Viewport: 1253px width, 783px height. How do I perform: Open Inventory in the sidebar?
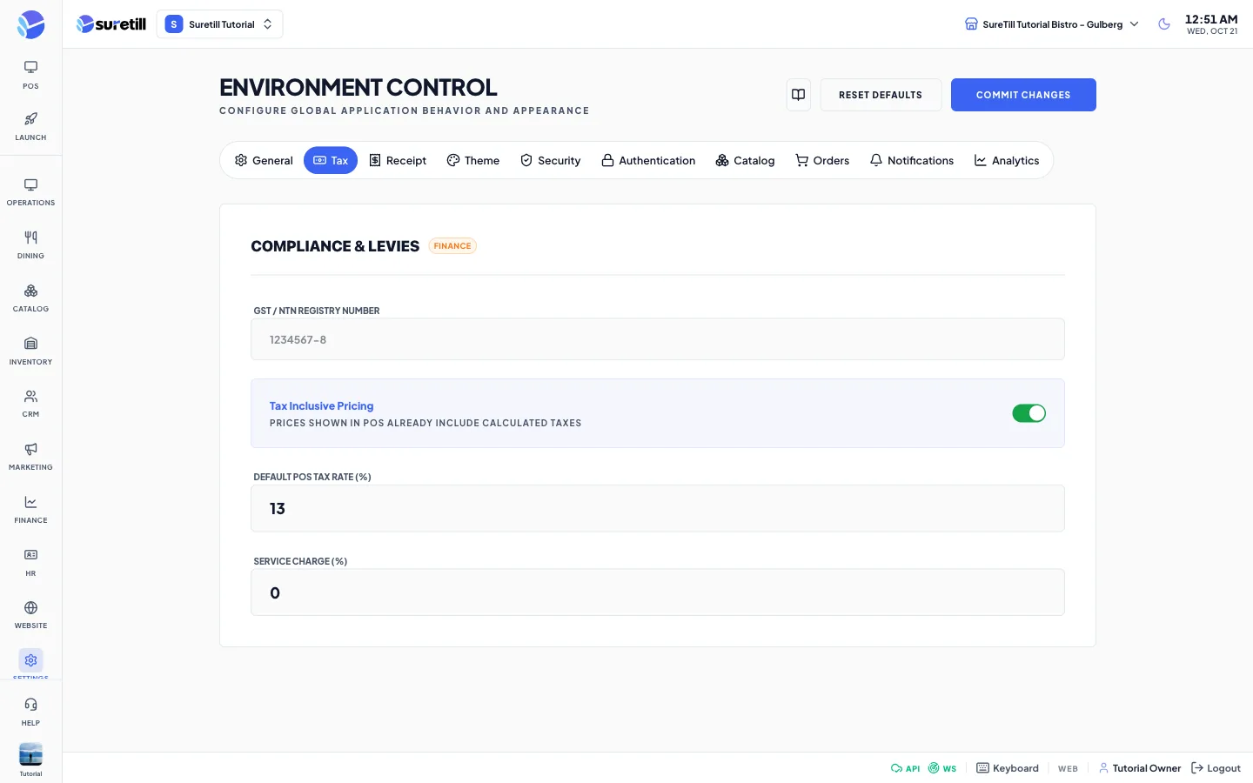30,351
